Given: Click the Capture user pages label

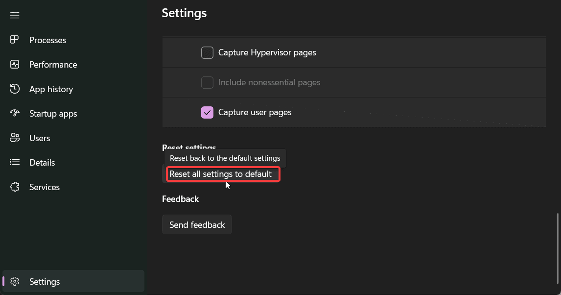Looking at the screenshot, I should click(x=255, y=112).
